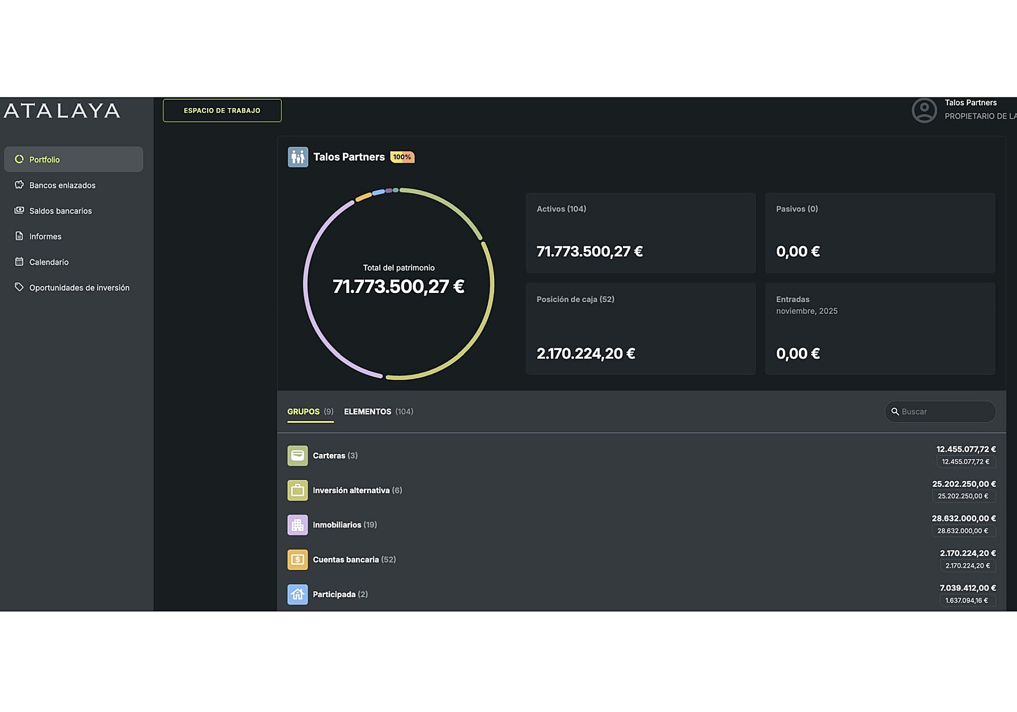
Task: Open Bancos enlazados from sidebar
Action: 62,185
